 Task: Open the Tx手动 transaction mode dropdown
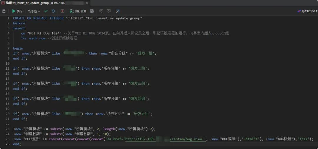(34, 11)
